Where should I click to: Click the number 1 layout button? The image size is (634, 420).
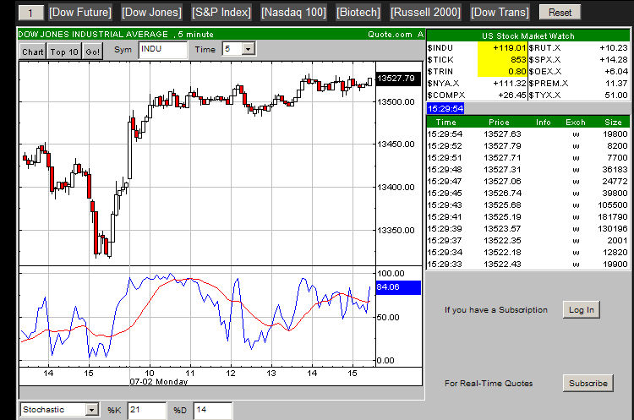pos(30,13)
